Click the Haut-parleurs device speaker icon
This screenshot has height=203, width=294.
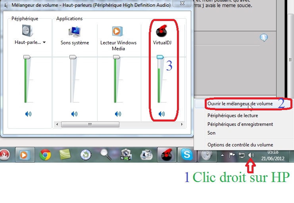tap(27, 31)
